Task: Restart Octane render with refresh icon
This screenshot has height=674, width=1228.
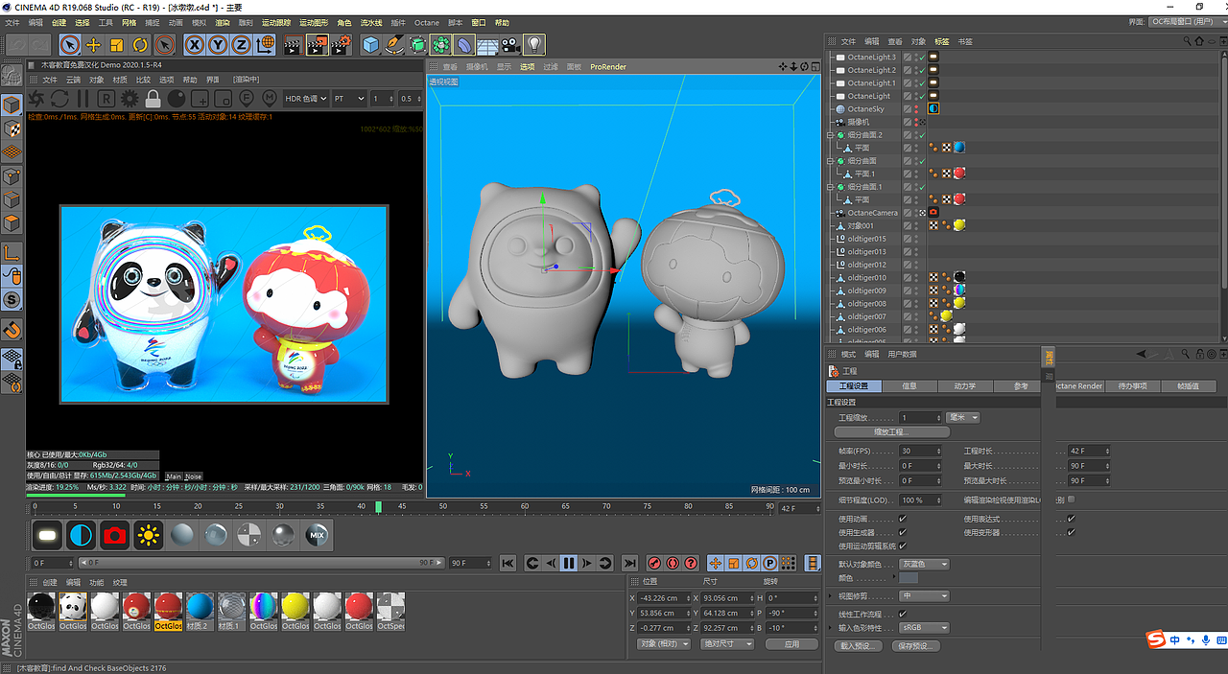Action: 59,98
